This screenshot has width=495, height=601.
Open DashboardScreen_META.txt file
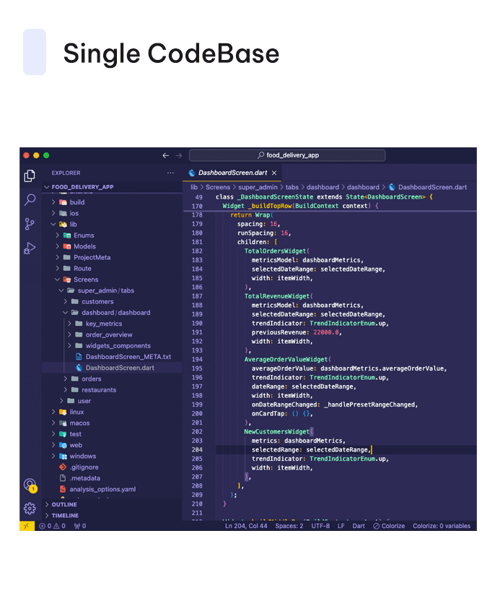pyautogui.click(x=128, y=357)
